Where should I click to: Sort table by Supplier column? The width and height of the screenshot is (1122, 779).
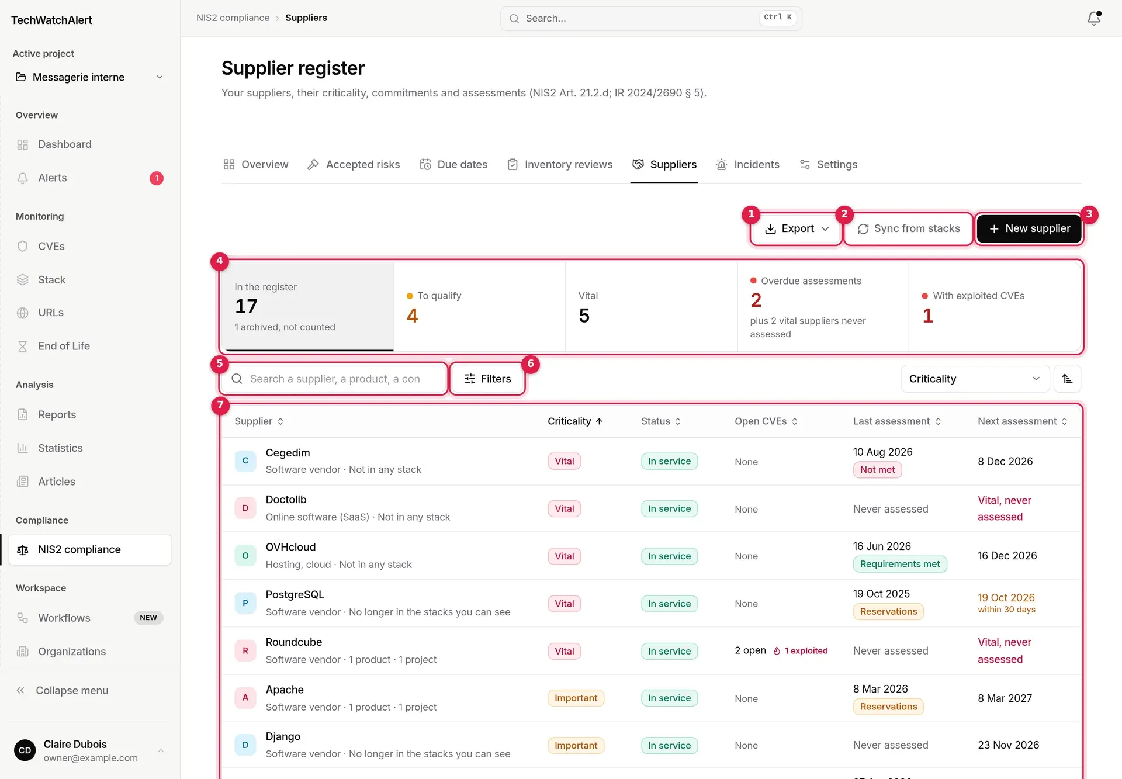(x=259, y=421)
